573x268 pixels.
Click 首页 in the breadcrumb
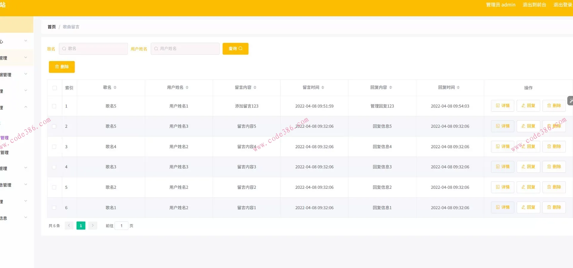52,27
